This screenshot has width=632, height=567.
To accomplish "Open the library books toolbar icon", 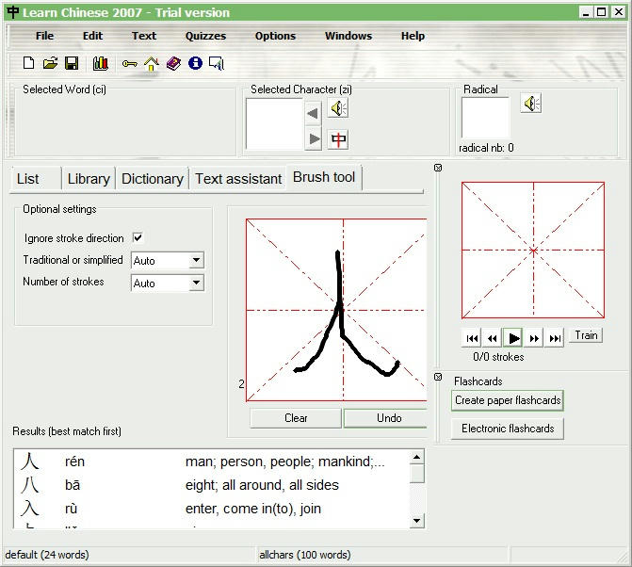I will tap(101, 63).
